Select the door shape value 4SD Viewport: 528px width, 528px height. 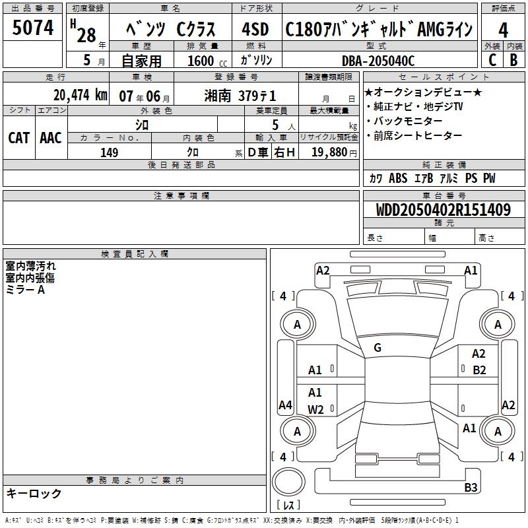(255, 29)
